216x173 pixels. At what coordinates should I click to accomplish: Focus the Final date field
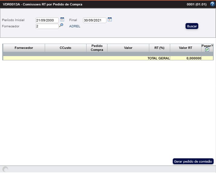tap(94, 20)
